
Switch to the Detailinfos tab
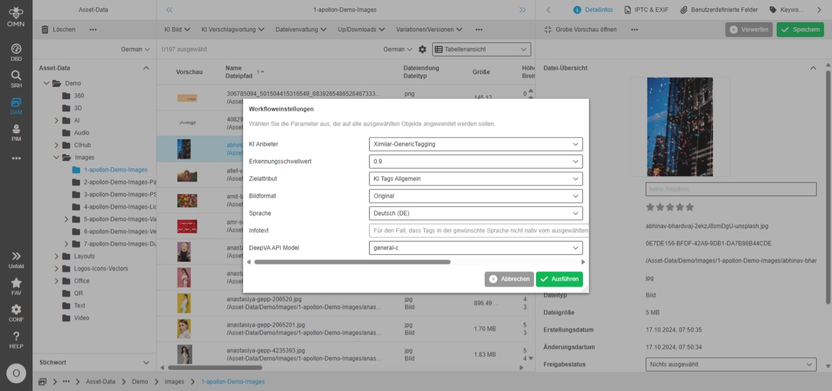tap(593, 10)
